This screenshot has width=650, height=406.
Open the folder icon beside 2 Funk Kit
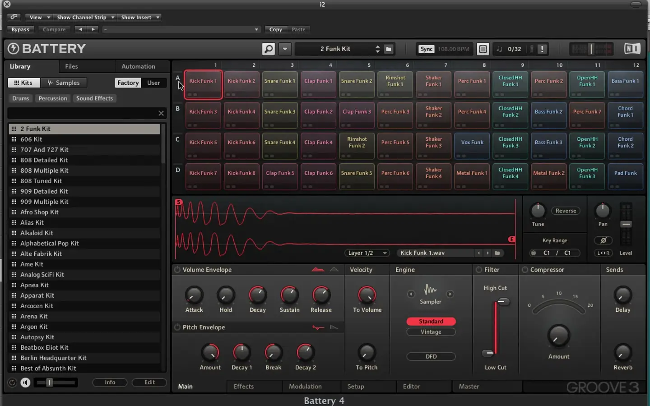389,49
